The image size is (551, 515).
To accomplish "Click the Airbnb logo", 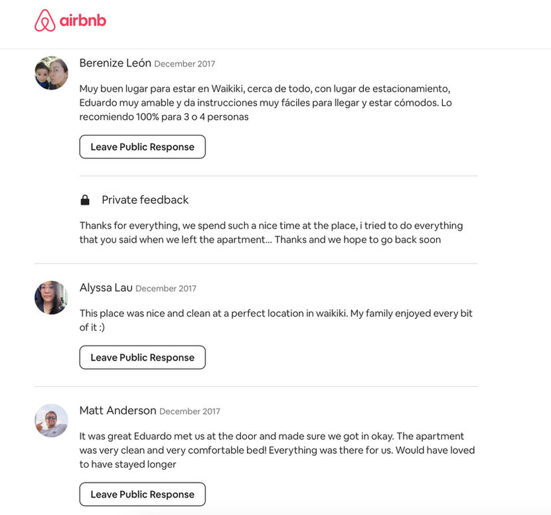I will pyautogui.click(x=45, y=21).
